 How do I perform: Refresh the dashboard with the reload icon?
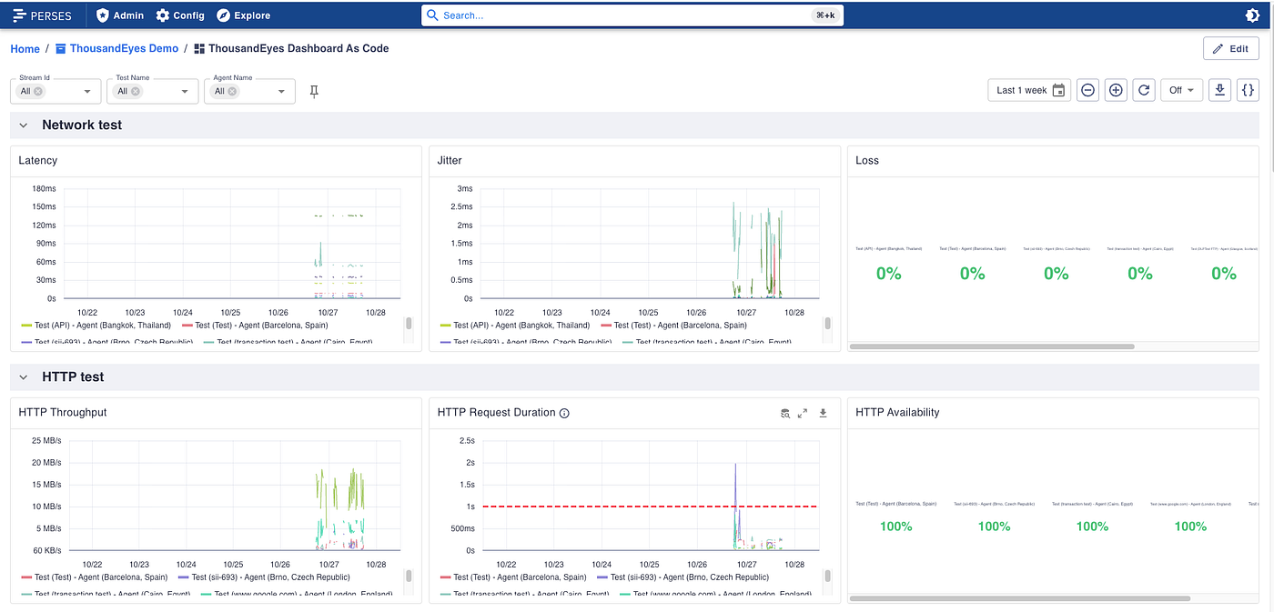(1145, 90)
